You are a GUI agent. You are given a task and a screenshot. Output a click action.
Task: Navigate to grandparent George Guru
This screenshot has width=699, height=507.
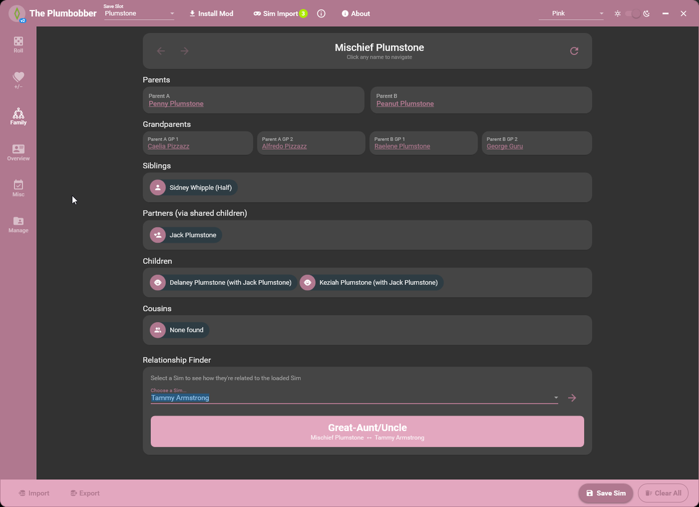point(504,146)
